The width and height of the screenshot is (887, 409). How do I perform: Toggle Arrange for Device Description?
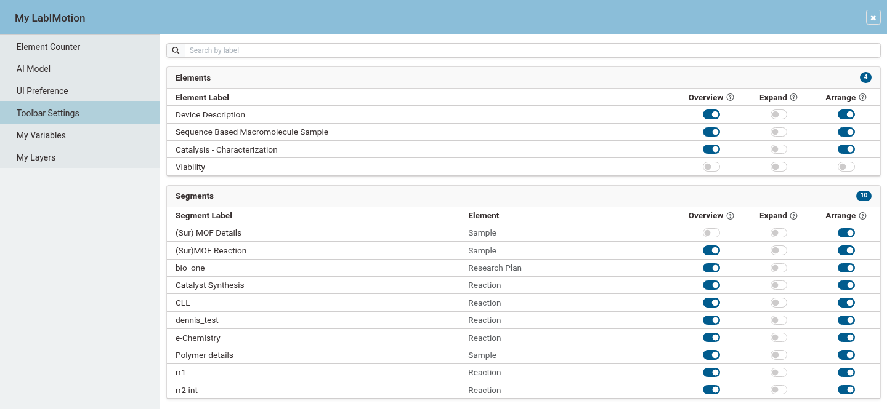pyautogui.click(x=846, y=114)
